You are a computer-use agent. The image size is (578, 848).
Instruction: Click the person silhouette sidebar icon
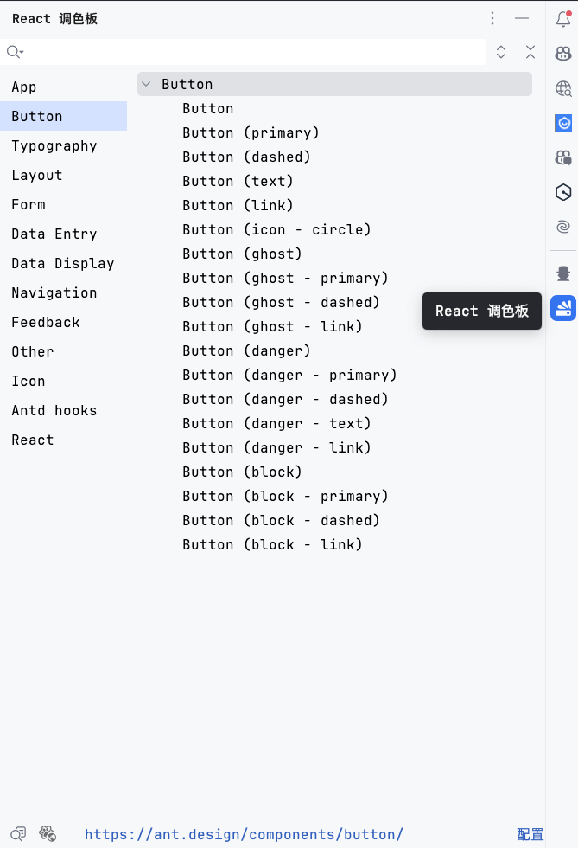[563, 273]
